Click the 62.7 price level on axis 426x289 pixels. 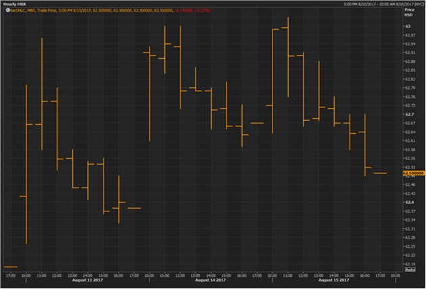click(x=409, y=114)
